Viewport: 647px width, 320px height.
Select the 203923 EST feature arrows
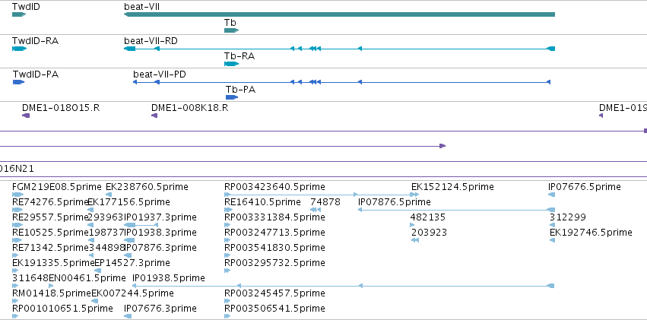click(x=415, y=240)
